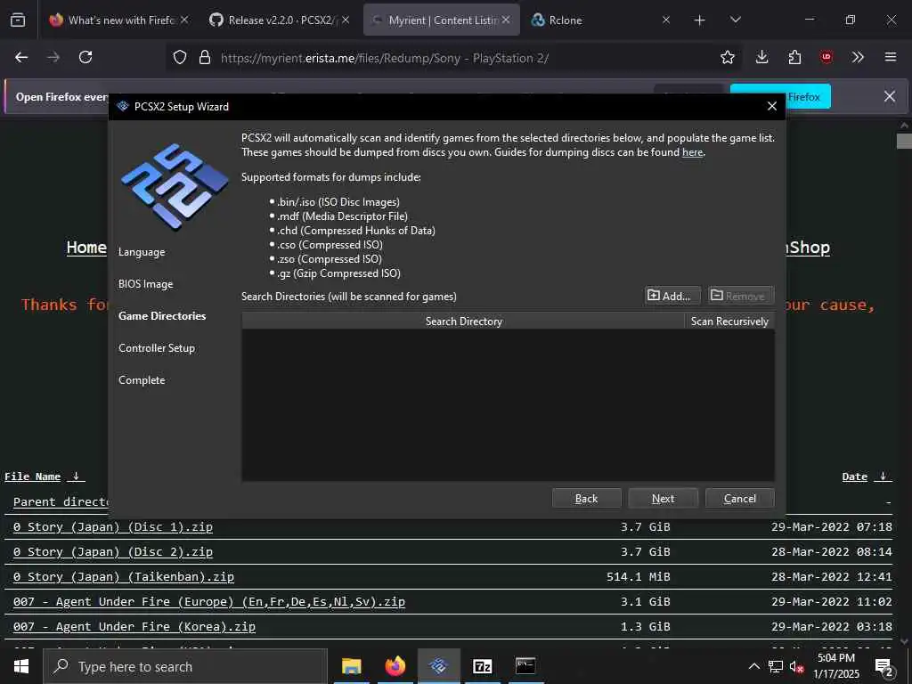
Task: Cancel the PCSX2 Setup Wizard
Action: (740, 499)
